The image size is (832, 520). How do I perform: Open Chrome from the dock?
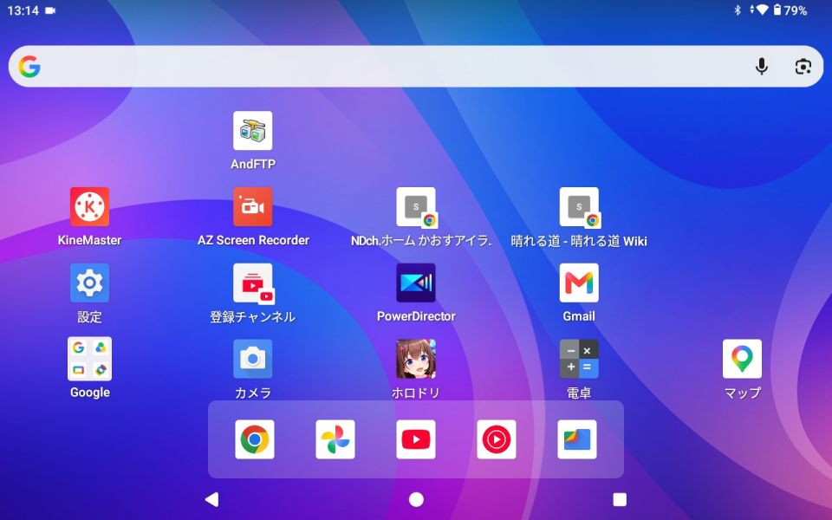coord(255,439)
